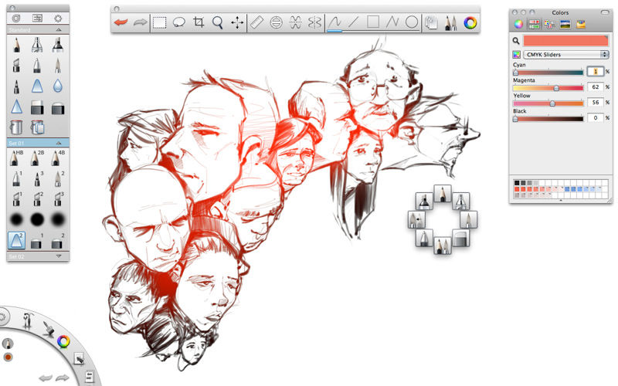The width and height of the screenshot is (618, 386).
Task: Open Color Palettes tab in Colors window
Action: [549, 24]
